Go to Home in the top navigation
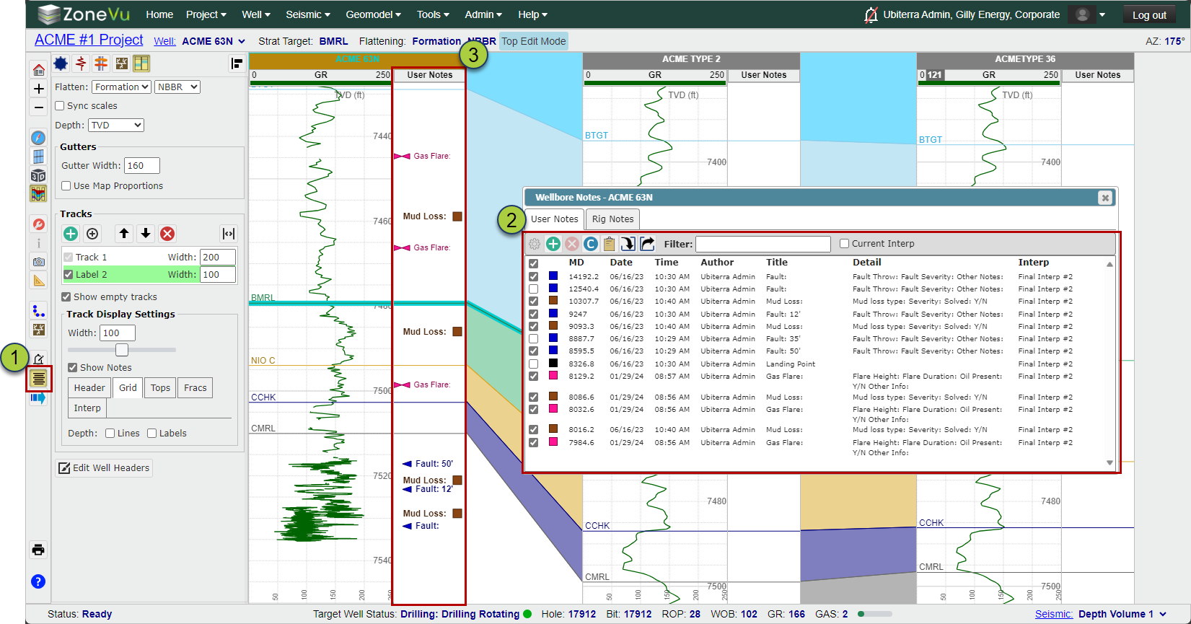The image size is (1191, 624). tap(159, 14)
